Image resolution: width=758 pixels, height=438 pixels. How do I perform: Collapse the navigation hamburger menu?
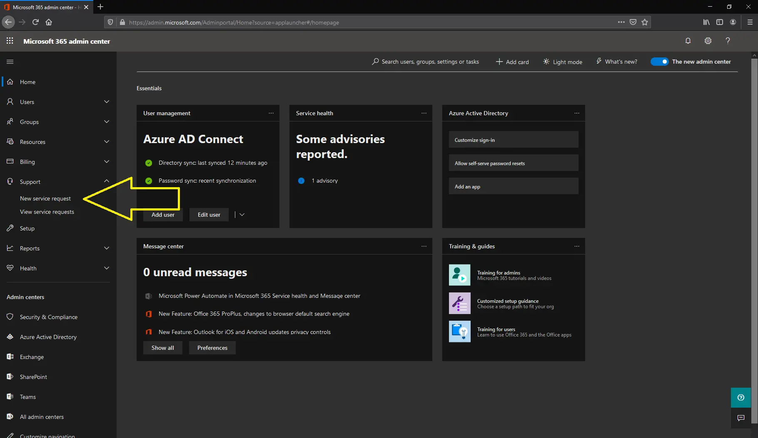coord(10,62)
